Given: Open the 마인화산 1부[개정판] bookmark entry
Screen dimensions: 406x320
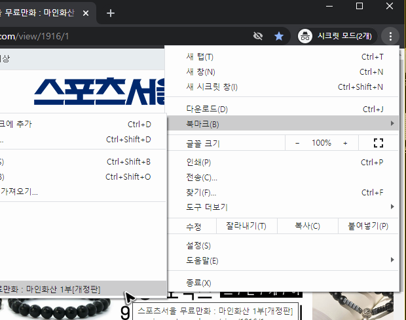Looking at the screenshot, I should [x=83, y=289].
